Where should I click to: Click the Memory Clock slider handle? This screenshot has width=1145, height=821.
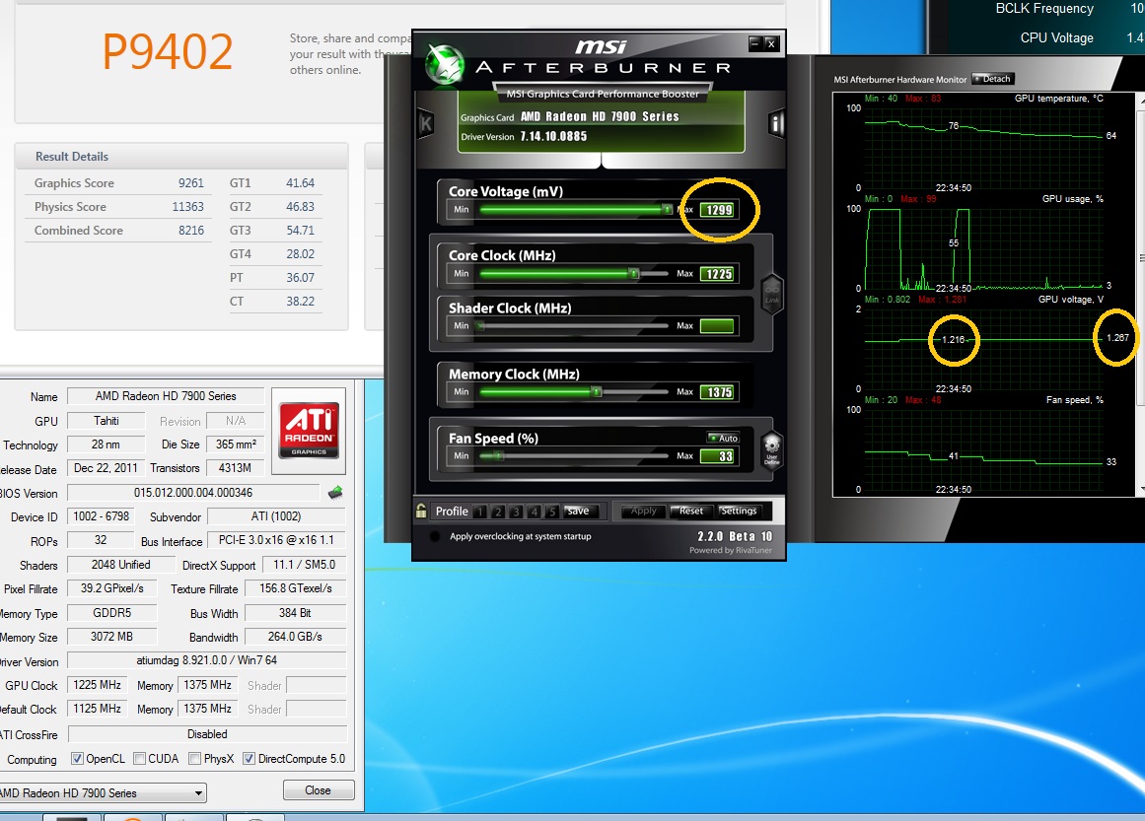click(597, 392)
